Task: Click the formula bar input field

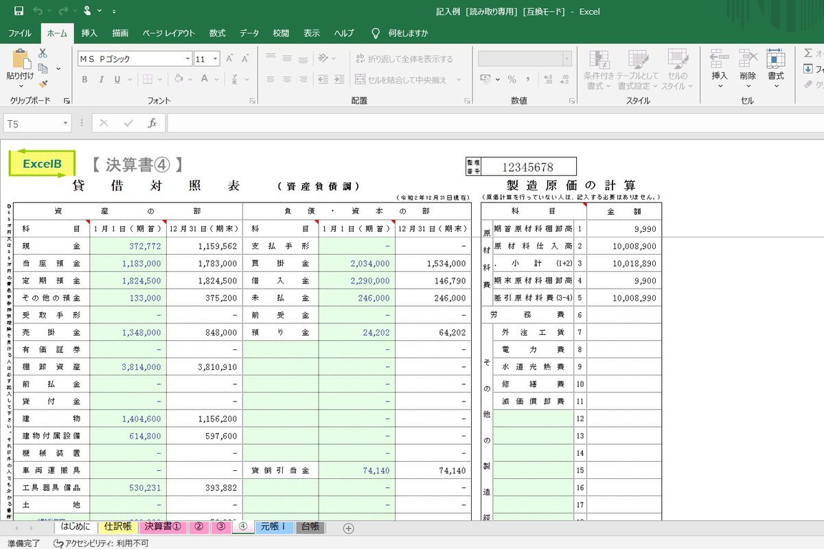Action: (481, 124)
